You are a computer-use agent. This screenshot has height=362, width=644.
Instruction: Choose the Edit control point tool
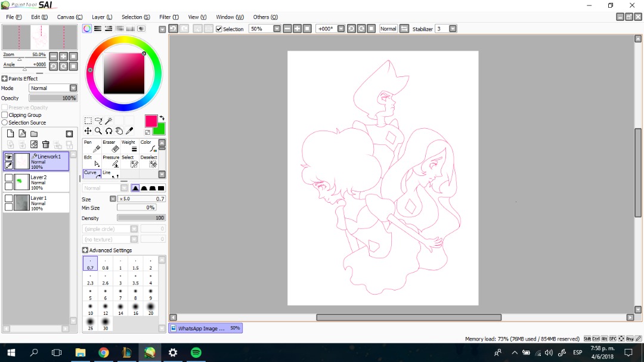(x=92, y=161)
